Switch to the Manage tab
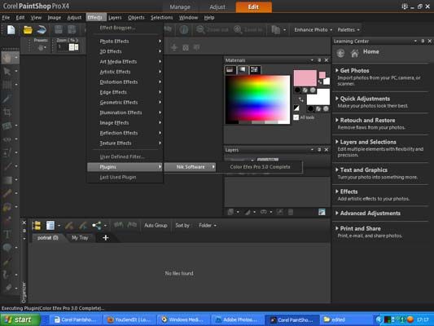Image resolution: width=434 pixels, height=326 pixels. 180,7
